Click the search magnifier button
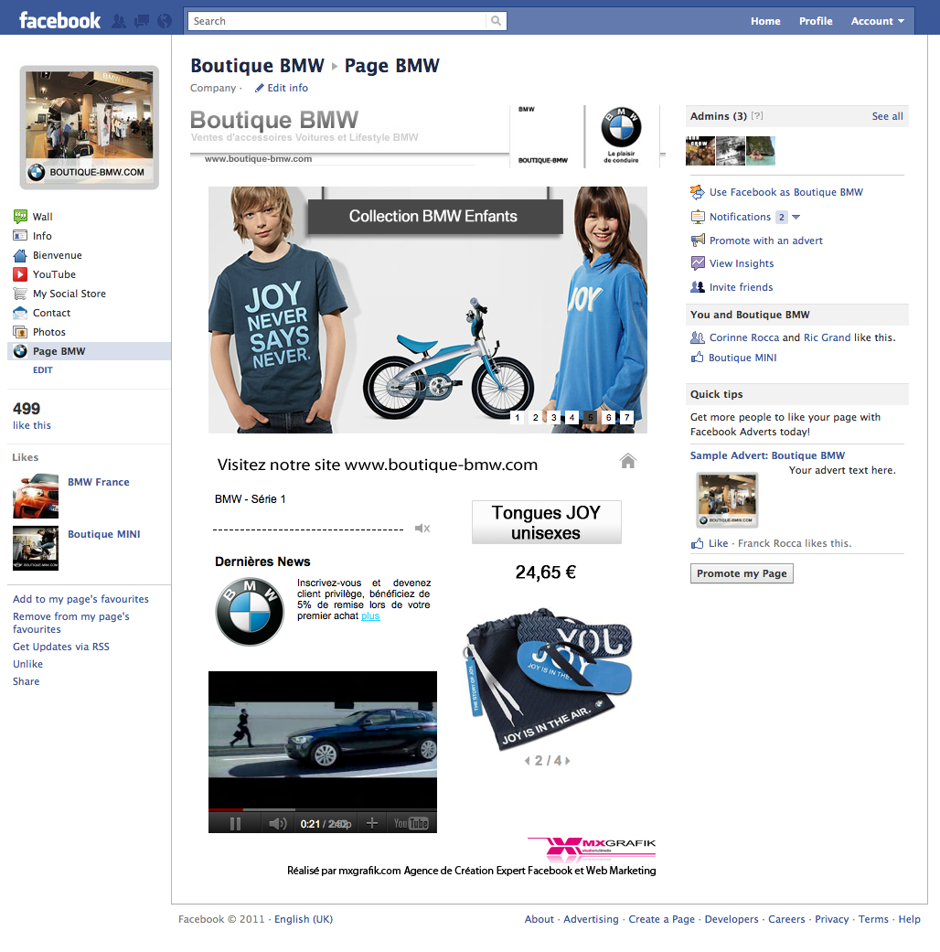The width and height of the screenshot is (940, 952). click(x=497, y=21)
